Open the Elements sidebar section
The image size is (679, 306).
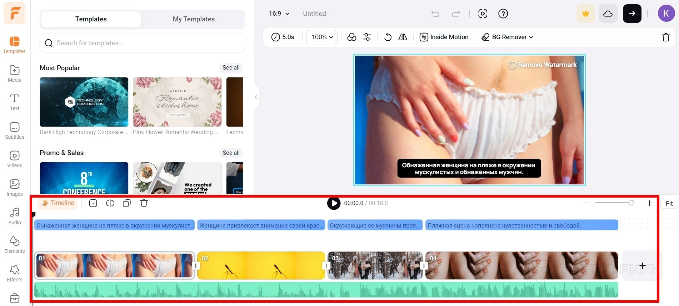14,245
